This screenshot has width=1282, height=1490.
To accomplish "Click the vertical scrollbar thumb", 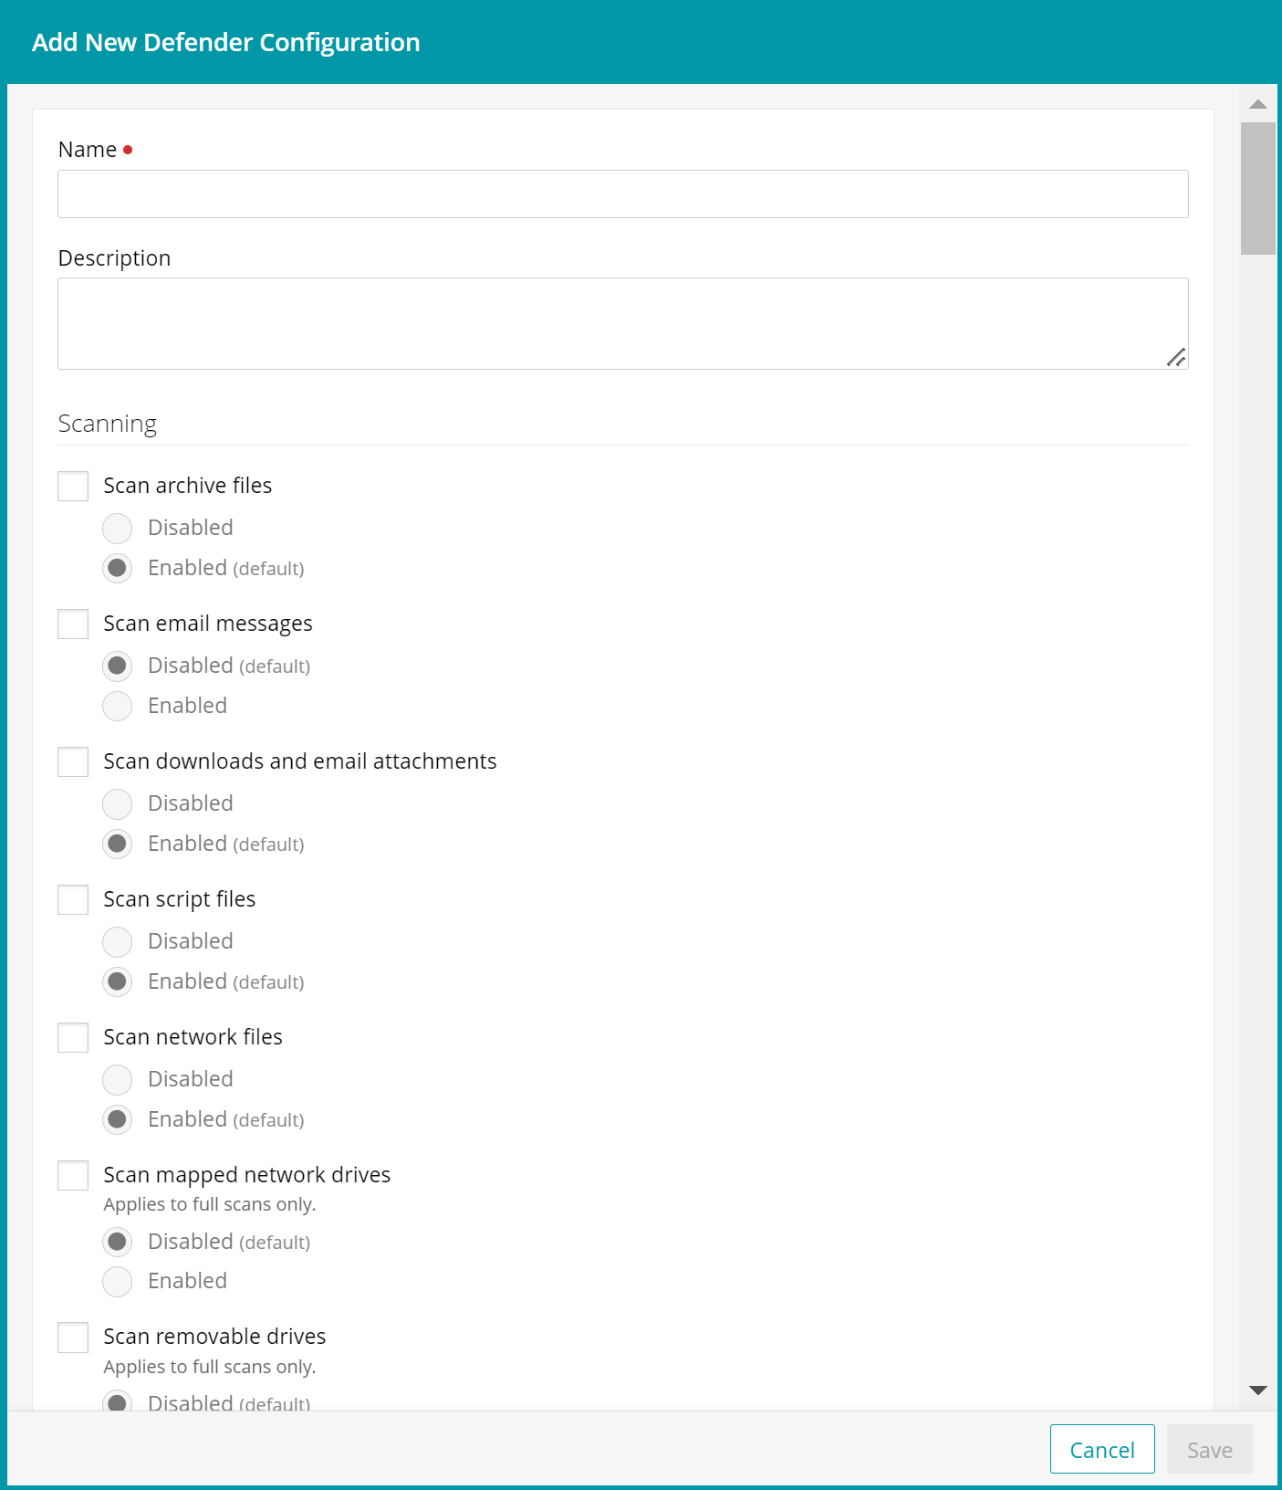I will (1258, 188).
